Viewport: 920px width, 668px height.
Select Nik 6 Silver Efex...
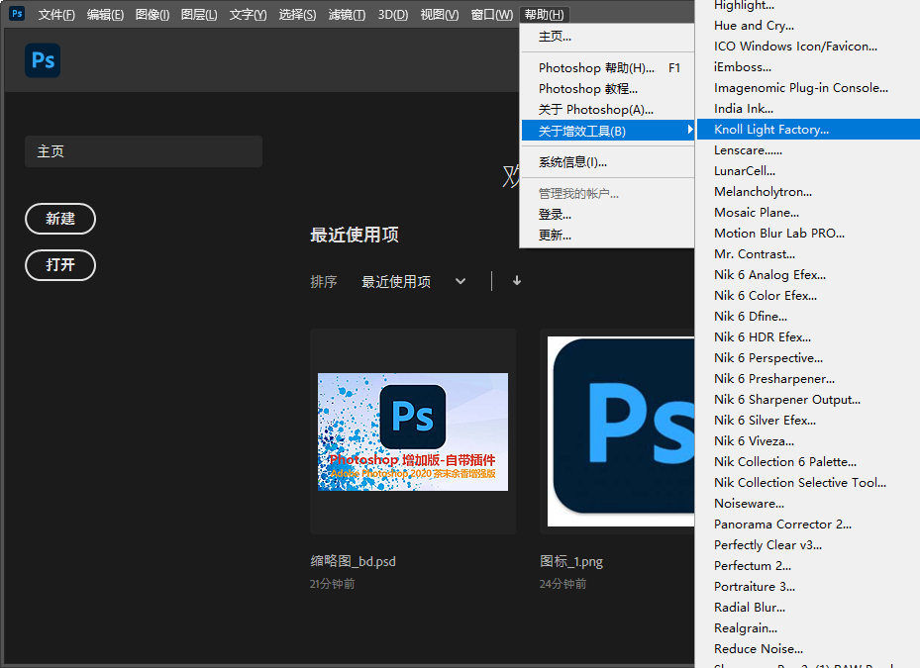(x=807, y=421)
